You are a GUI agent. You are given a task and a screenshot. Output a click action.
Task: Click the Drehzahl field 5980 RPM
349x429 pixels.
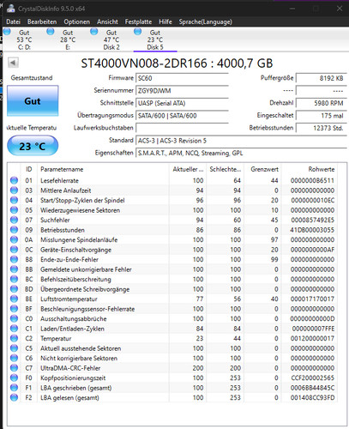click(322, 103)
